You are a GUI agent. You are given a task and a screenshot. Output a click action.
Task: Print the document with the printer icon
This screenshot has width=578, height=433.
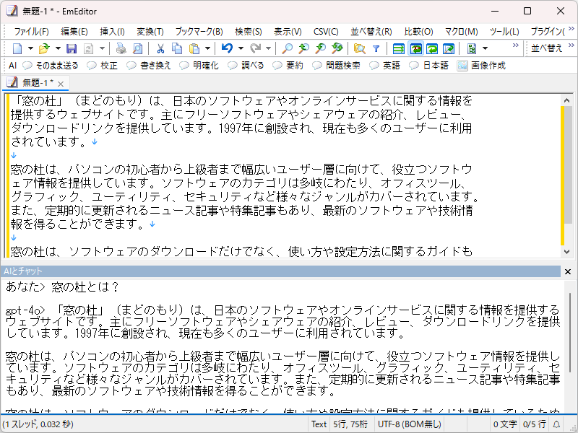click(121, 48)
